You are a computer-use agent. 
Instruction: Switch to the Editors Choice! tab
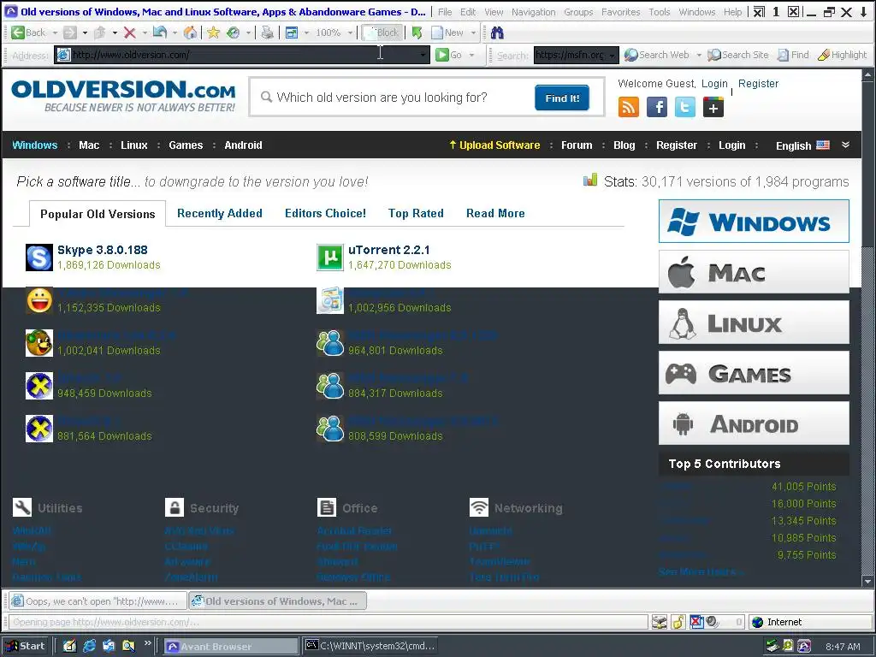tap(325, 213)
